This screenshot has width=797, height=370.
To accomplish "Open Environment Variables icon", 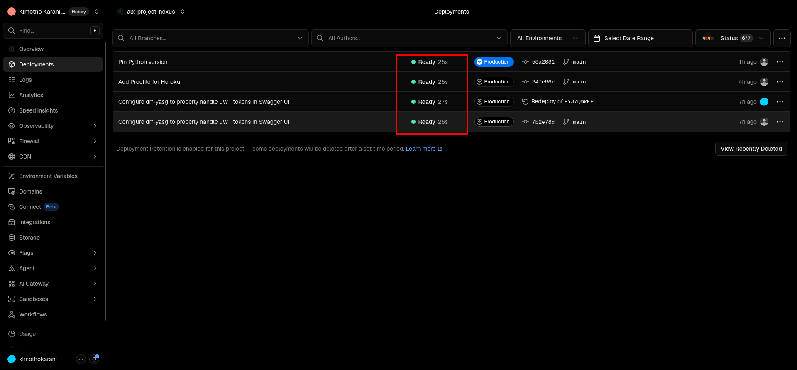I will pos(12,176).
